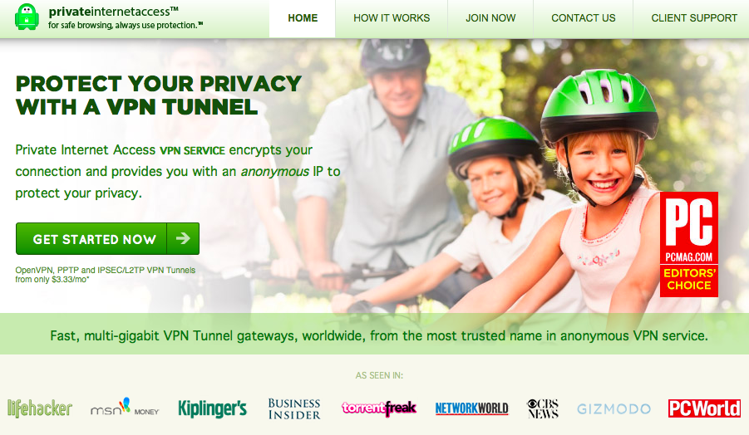Click the arrow icon on Get Started button

(183, 238)
